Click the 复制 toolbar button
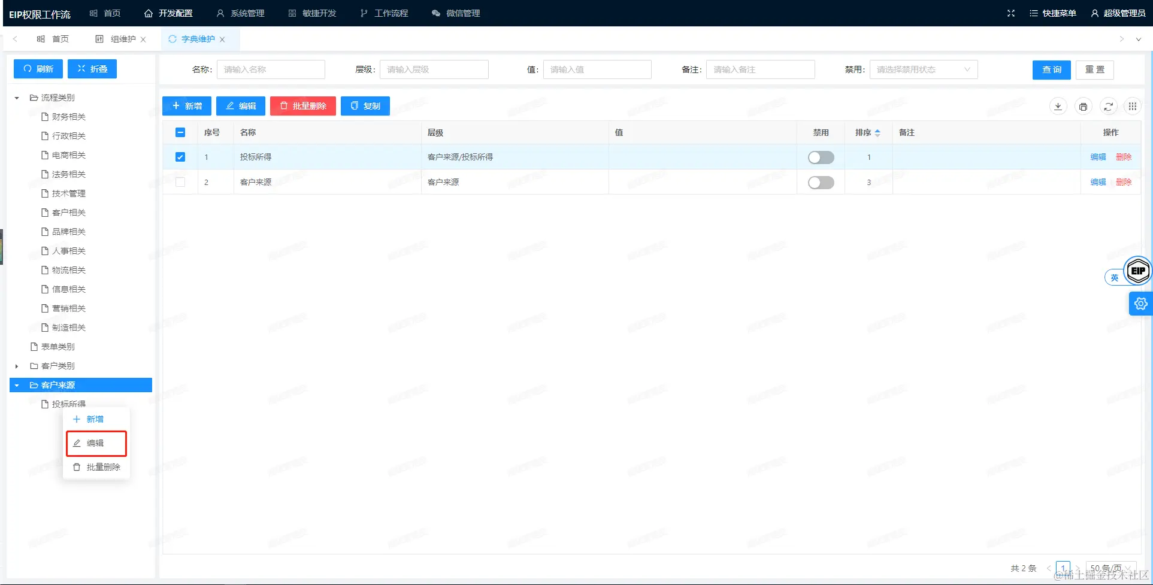 coord(365,106)
